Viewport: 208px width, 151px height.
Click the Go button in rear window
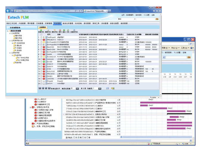tap(189, 57)
